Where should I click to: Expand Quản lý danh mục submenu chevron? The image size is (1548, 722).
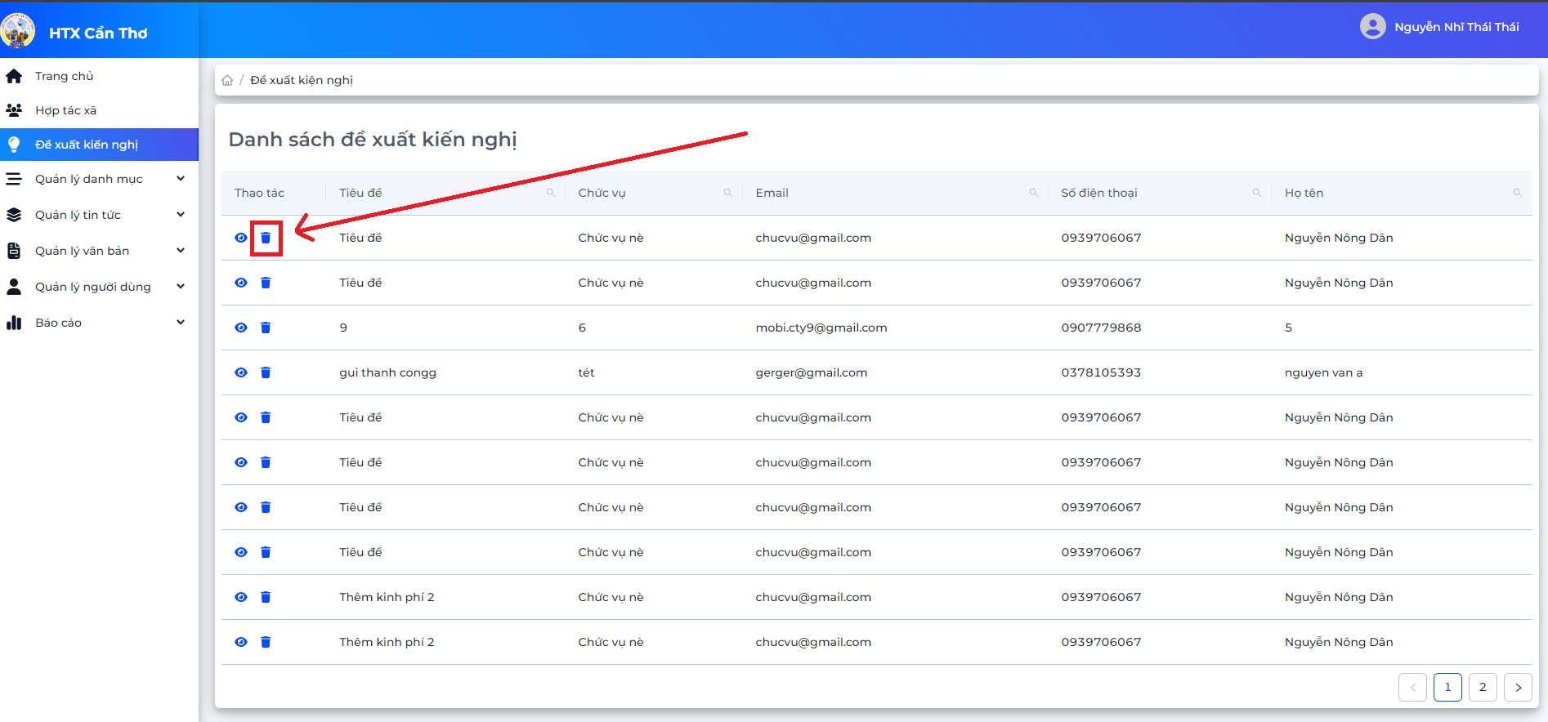tap(181, 179)
